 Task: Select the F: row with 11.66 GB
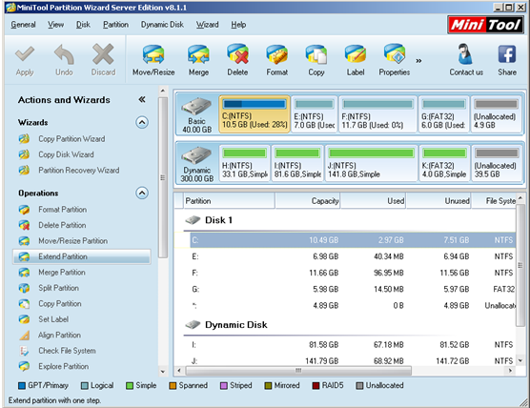(353, 273)
